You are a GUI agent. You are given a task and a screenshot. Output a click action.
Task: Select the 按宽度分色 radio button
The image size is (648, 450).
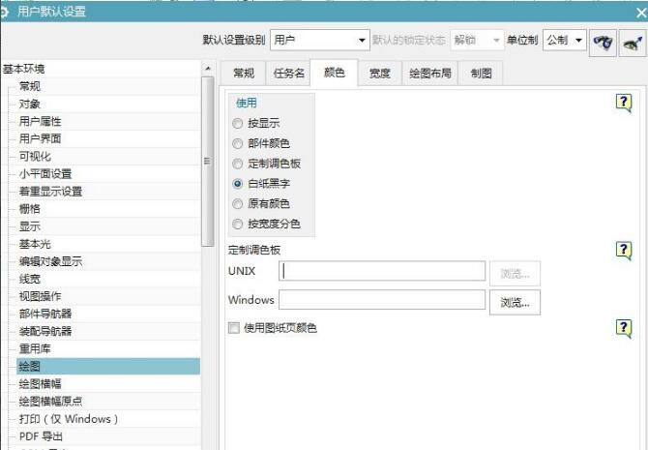click(x=238, y=224)
